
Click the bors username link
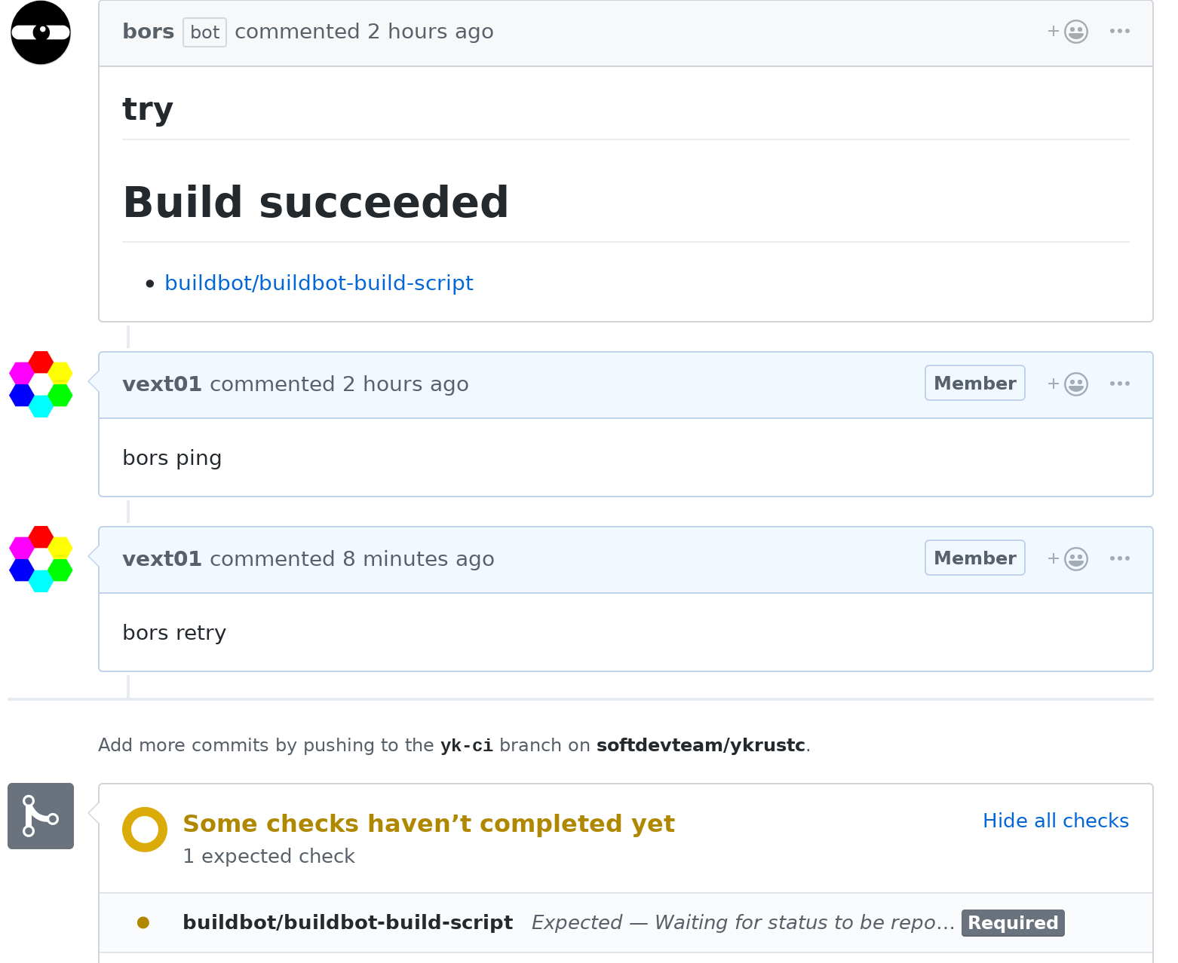point(148,32)
